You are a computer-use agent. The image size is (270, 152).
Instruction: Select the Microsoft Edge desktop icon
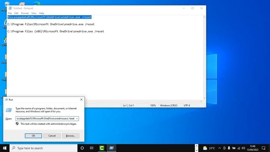(x=37, y=3)
